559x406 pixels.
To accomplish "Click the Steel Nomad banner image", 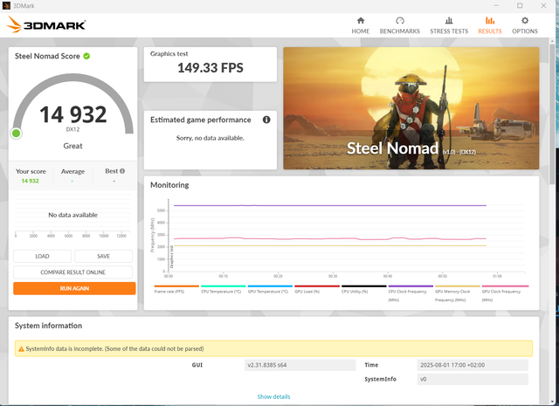I will (411, 108).
